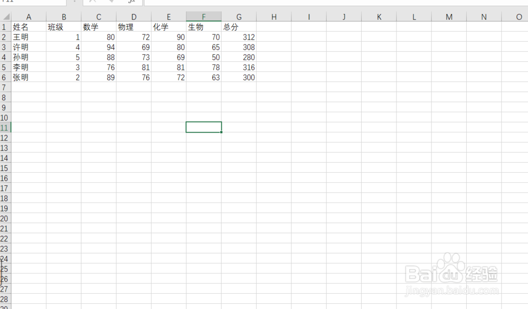Click 许明's 班级 cell showing 4

point(64,47)
